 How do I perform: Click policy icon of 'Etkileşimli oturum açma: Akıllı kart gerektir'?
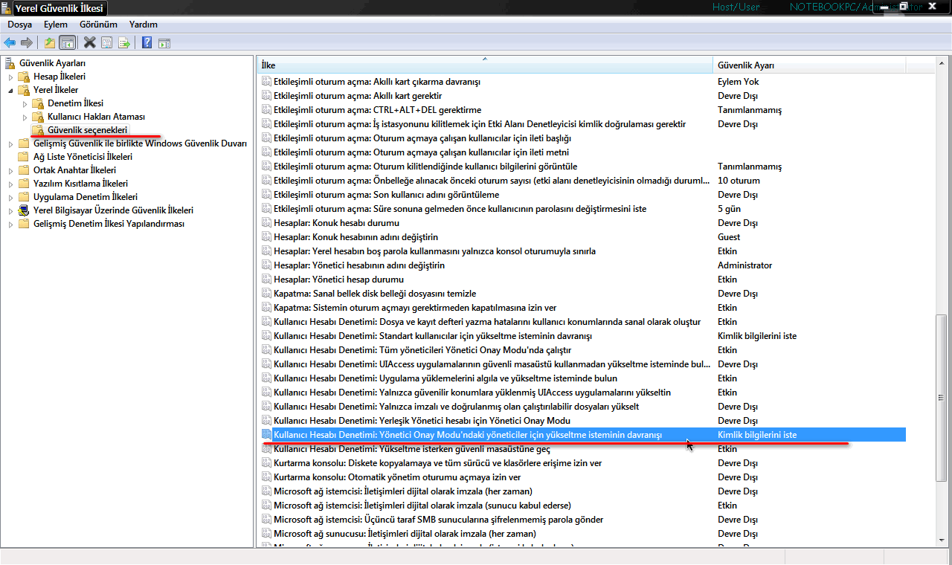pyautogui.click(x=266, y=96)
